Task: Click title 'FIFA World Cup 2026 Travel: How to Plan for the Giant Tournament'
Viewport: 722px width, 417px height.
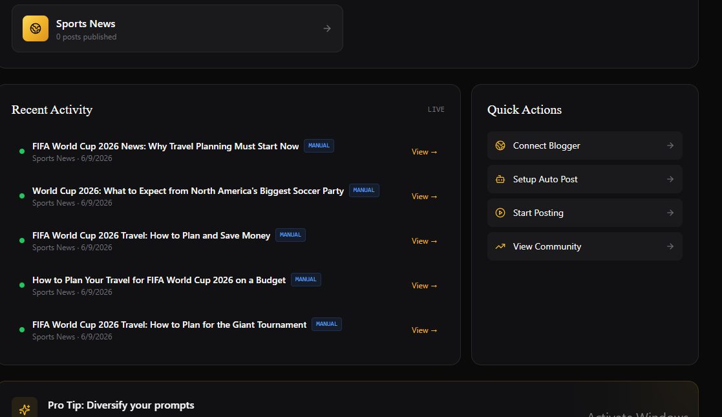Action: (x=169, y=325)
